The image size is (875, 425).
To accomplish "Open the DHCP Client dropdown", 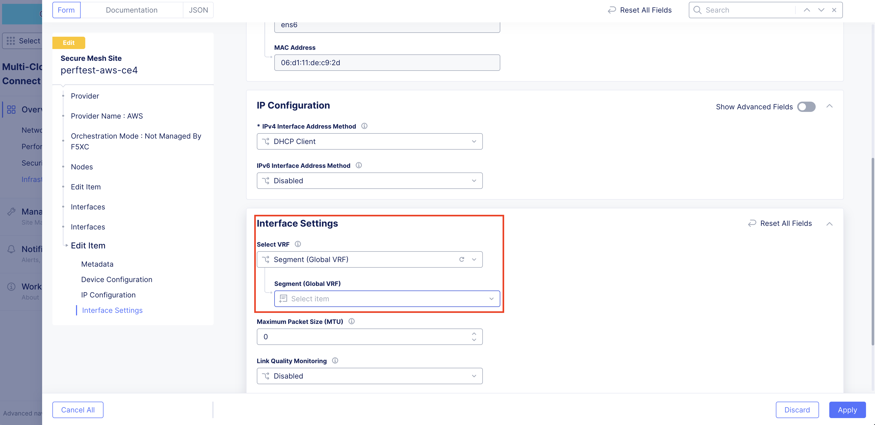I will pos(370,141).
